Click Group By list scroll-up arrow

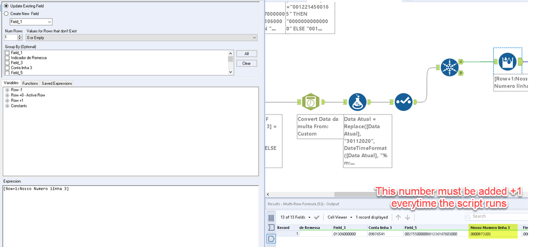(231, 53)
